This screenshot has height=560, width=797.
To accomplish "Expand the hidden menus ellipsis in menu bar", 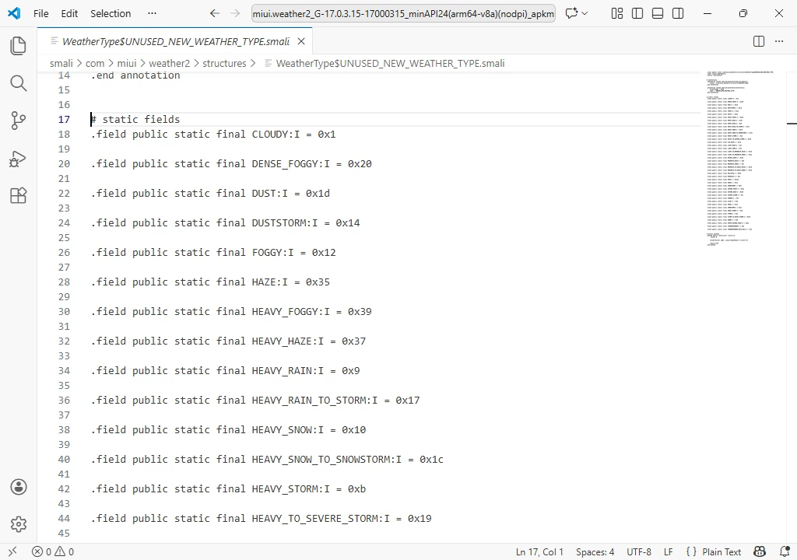I will pyautogui.click(x=152, y=13).
